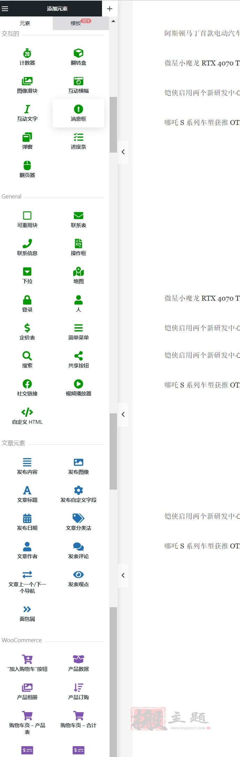Select the 联系信息 contact info element
The width and height of the screenshot is (240, 757).
coord(27,247)
